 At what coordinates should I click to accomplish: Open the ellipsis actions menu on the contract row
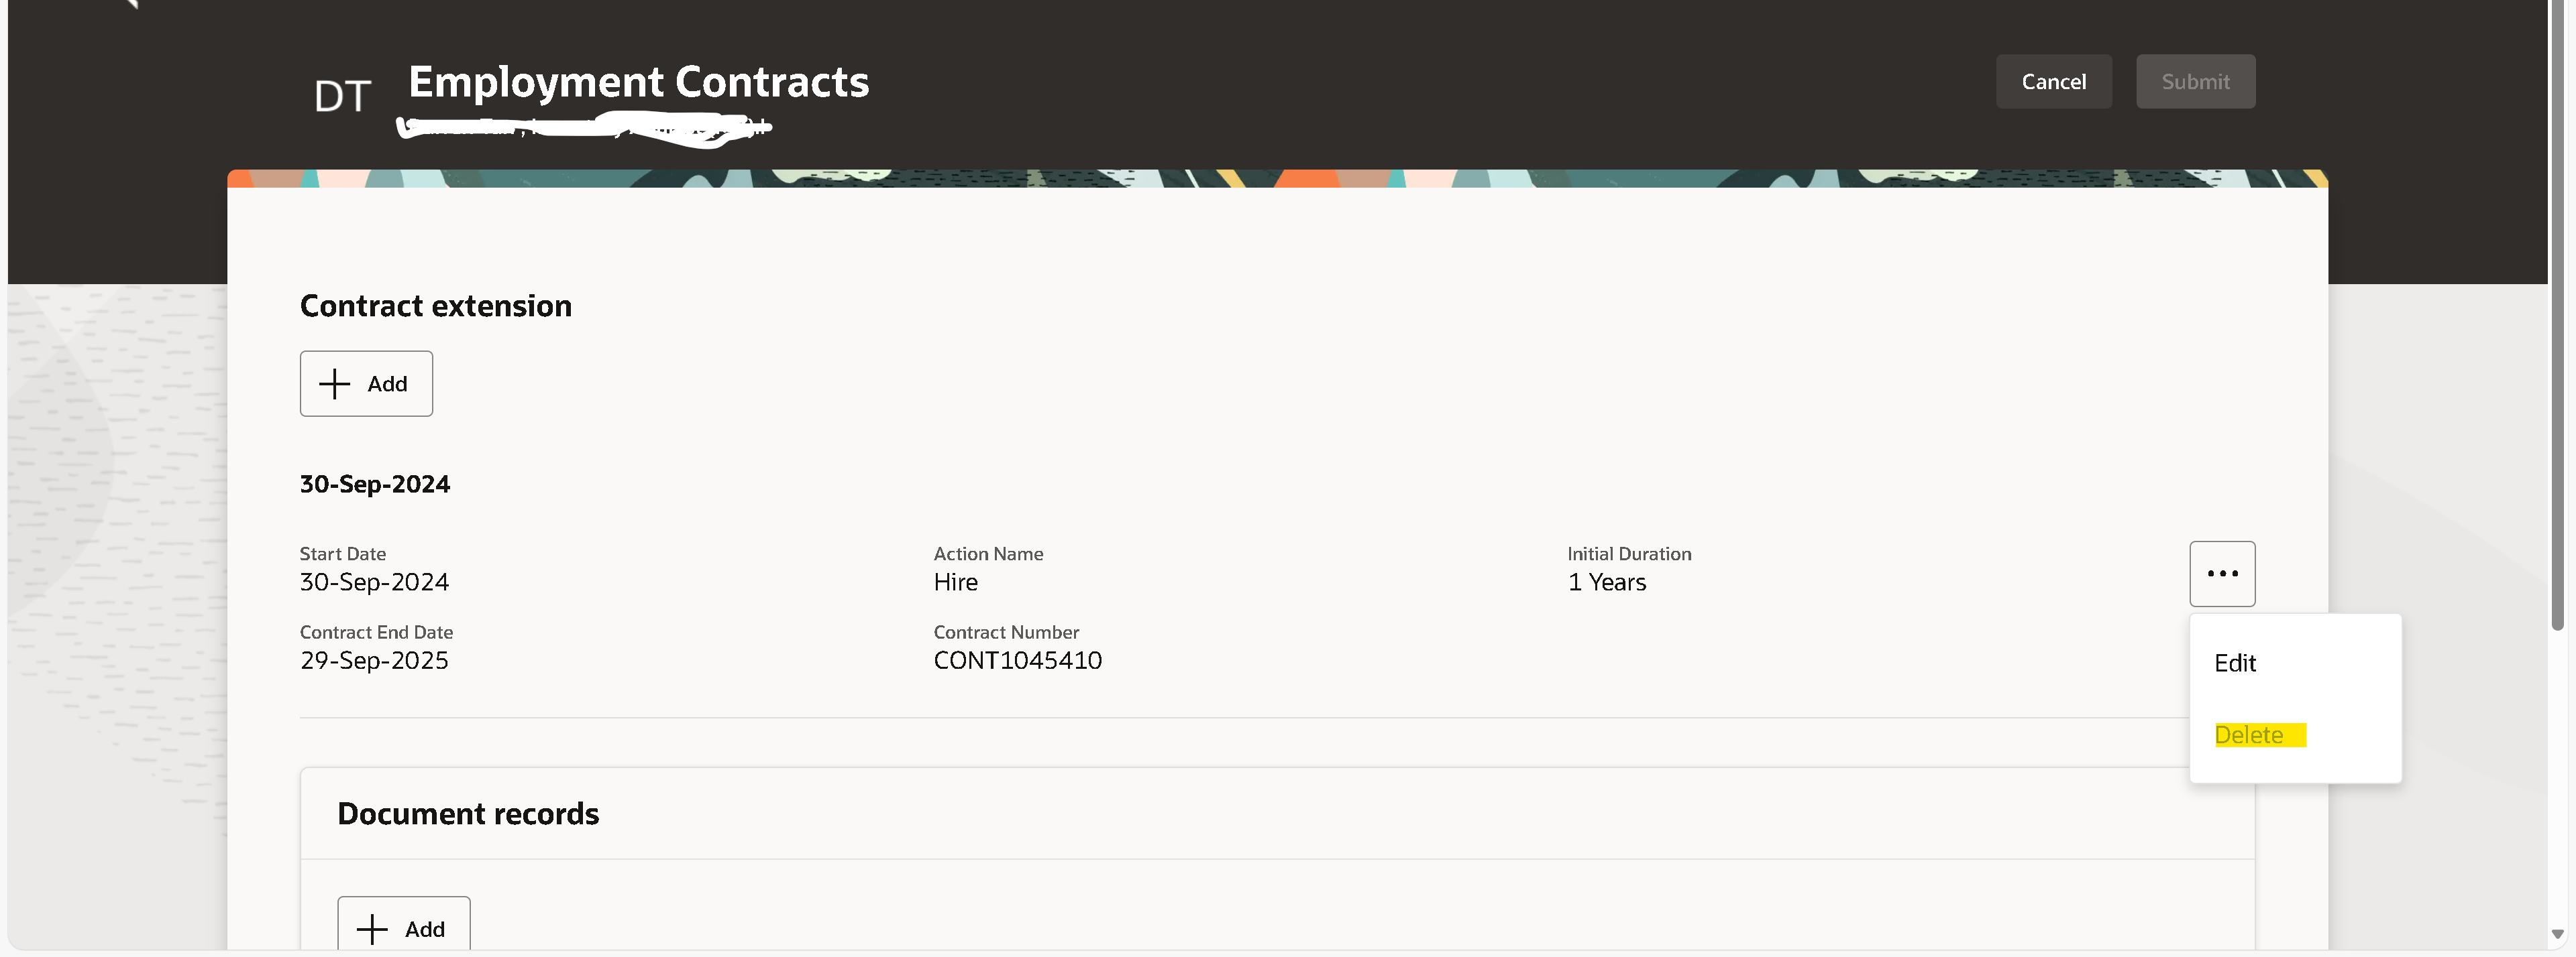tap(2222, 572)
